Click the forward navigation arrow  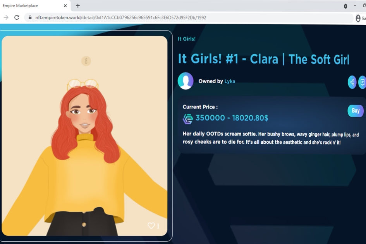[x=6, y=17]
